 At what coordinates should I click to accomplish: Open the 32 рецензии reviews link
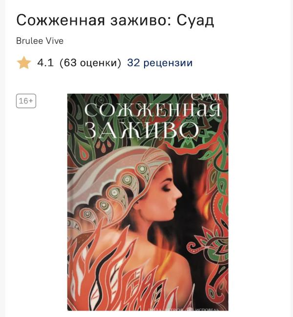(160, 63)
